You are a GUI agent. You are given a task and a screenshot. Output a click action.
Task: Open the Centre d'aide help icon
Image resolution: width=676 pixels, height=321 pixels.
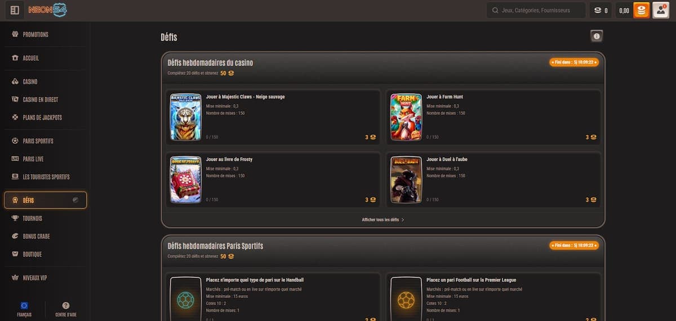(x=66, y=305)
